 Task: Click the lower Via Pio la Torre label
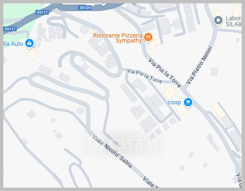[x=144, y=76]
